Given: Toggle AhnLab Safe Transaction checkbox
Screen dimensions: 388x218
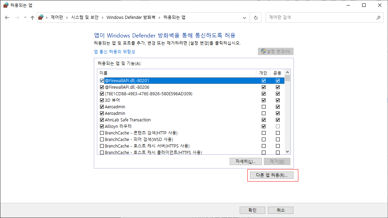Looking at the screenshot, I should coord(102,120).
